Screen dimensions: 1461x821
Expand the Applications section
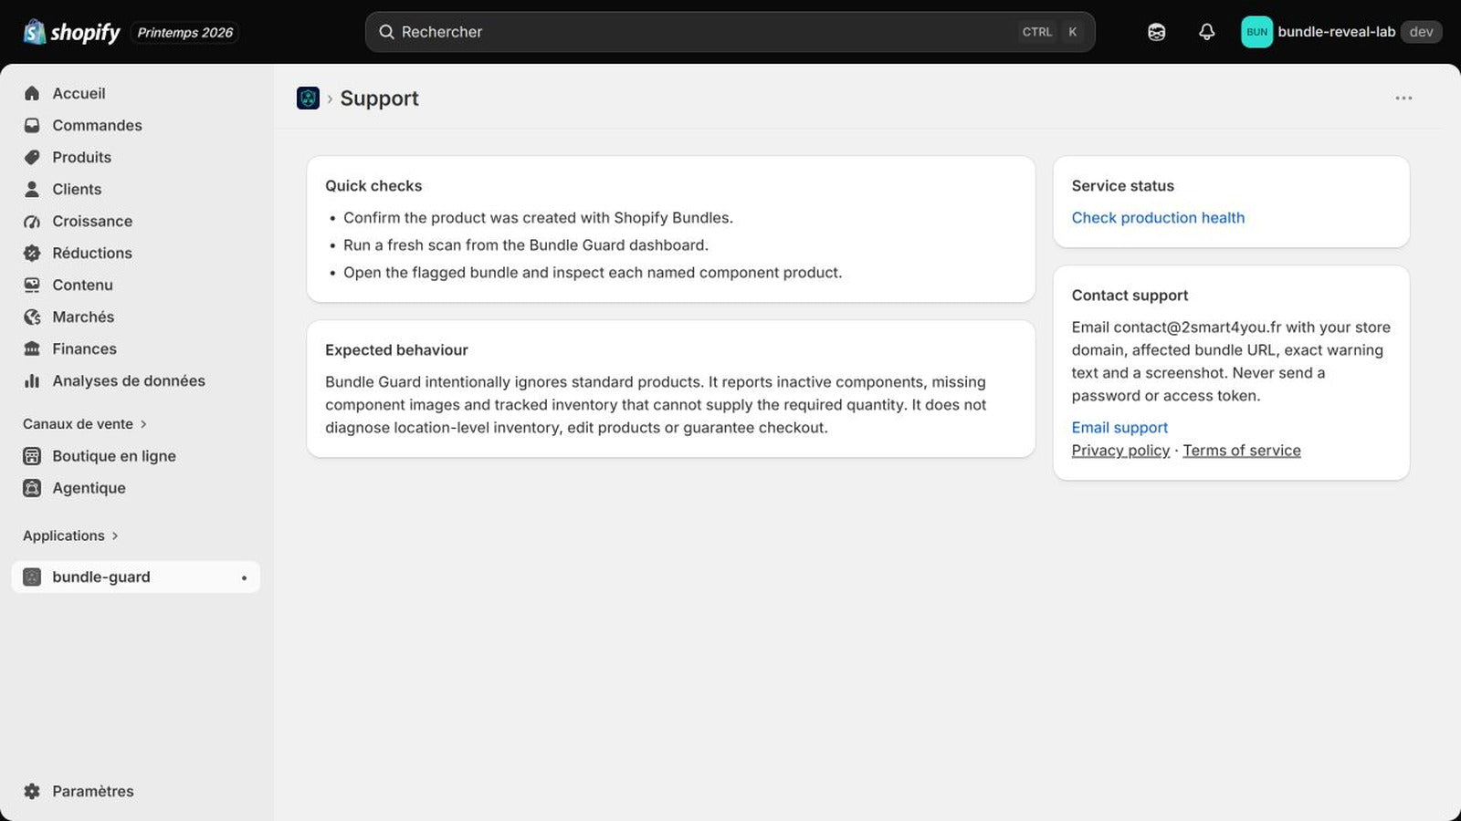point(70,535)
